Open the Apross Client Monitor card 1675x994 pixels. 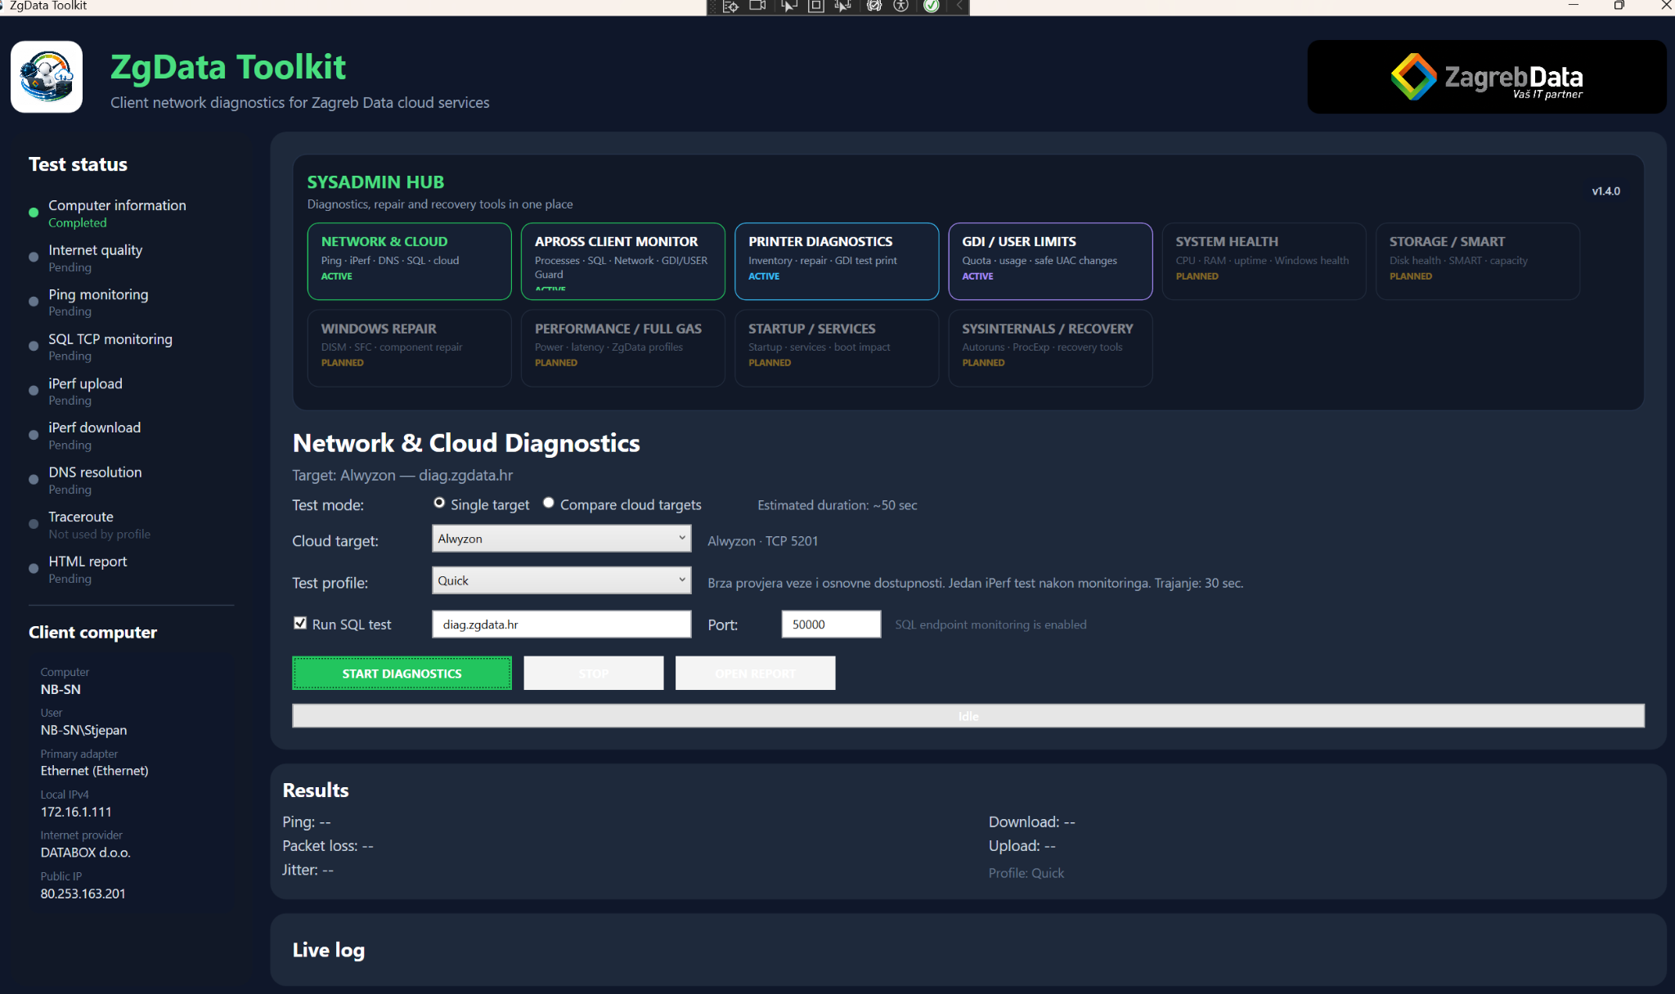pyautogui.click(x=623, y=262)
